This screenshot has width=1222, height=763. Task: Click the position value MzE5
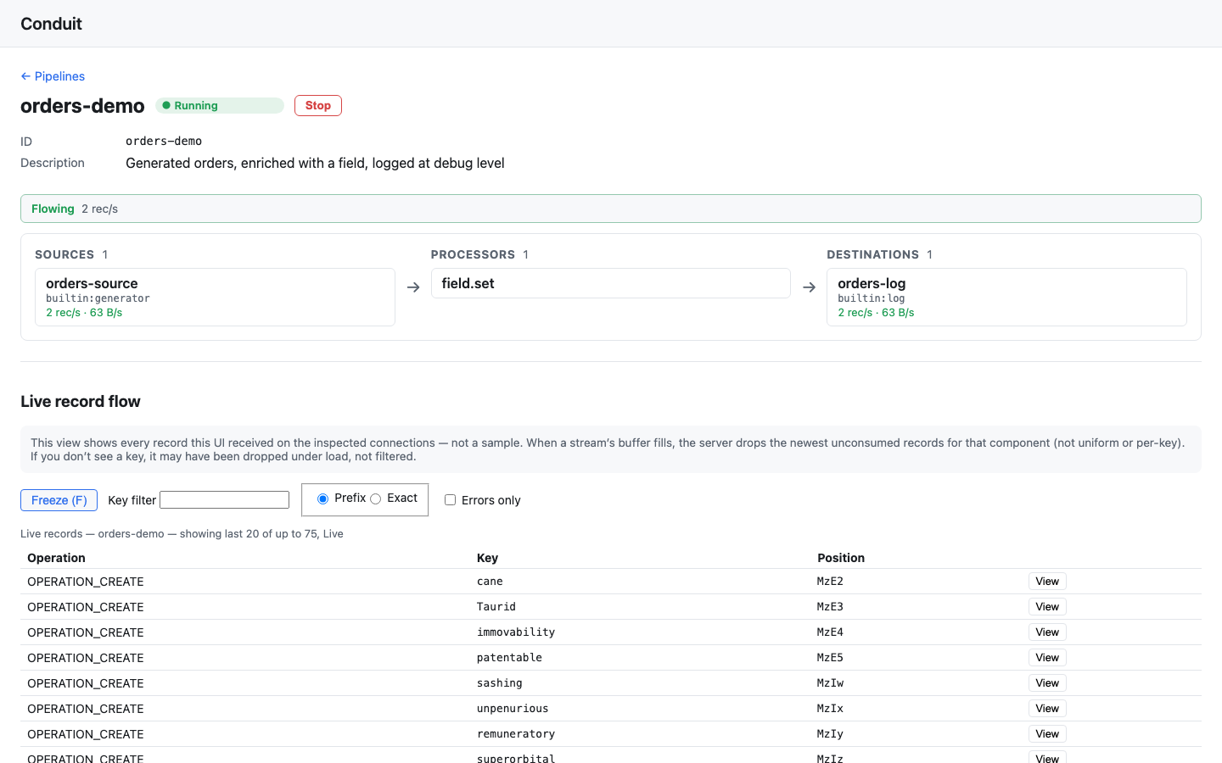point(830,658)
